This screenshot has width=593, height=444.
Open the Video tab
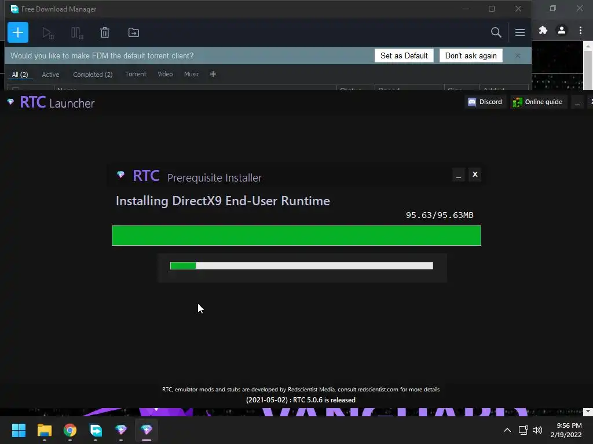pyautogui.click(x=165, y=74)
